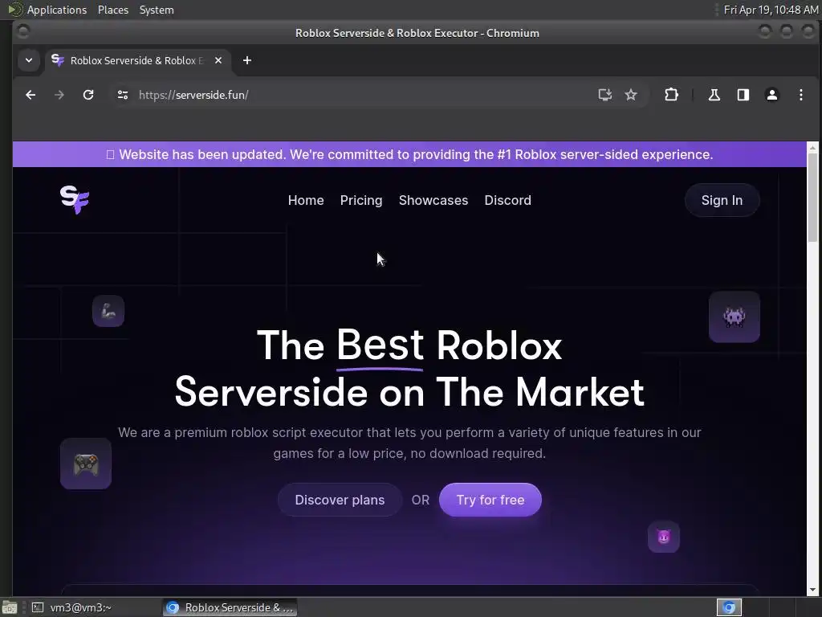View site information icon in address bar
This screenshot has width=822, height=617.
123,95
